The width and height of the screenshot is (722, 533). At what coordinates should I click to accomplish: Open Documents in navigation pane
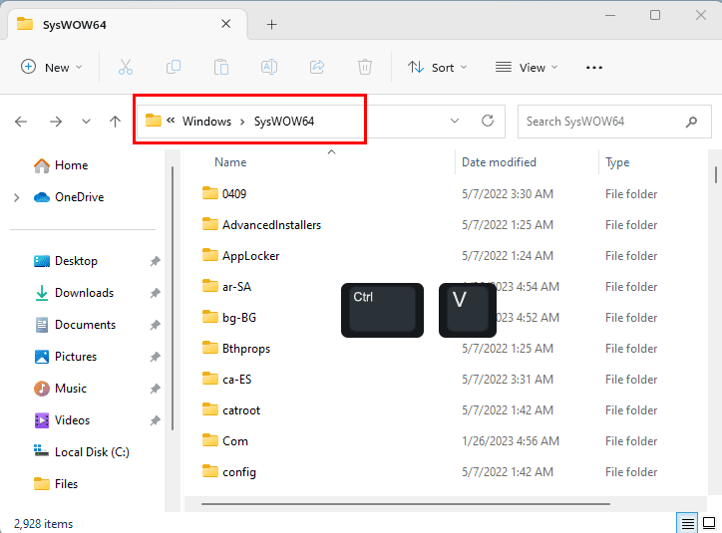coord(85,325)
